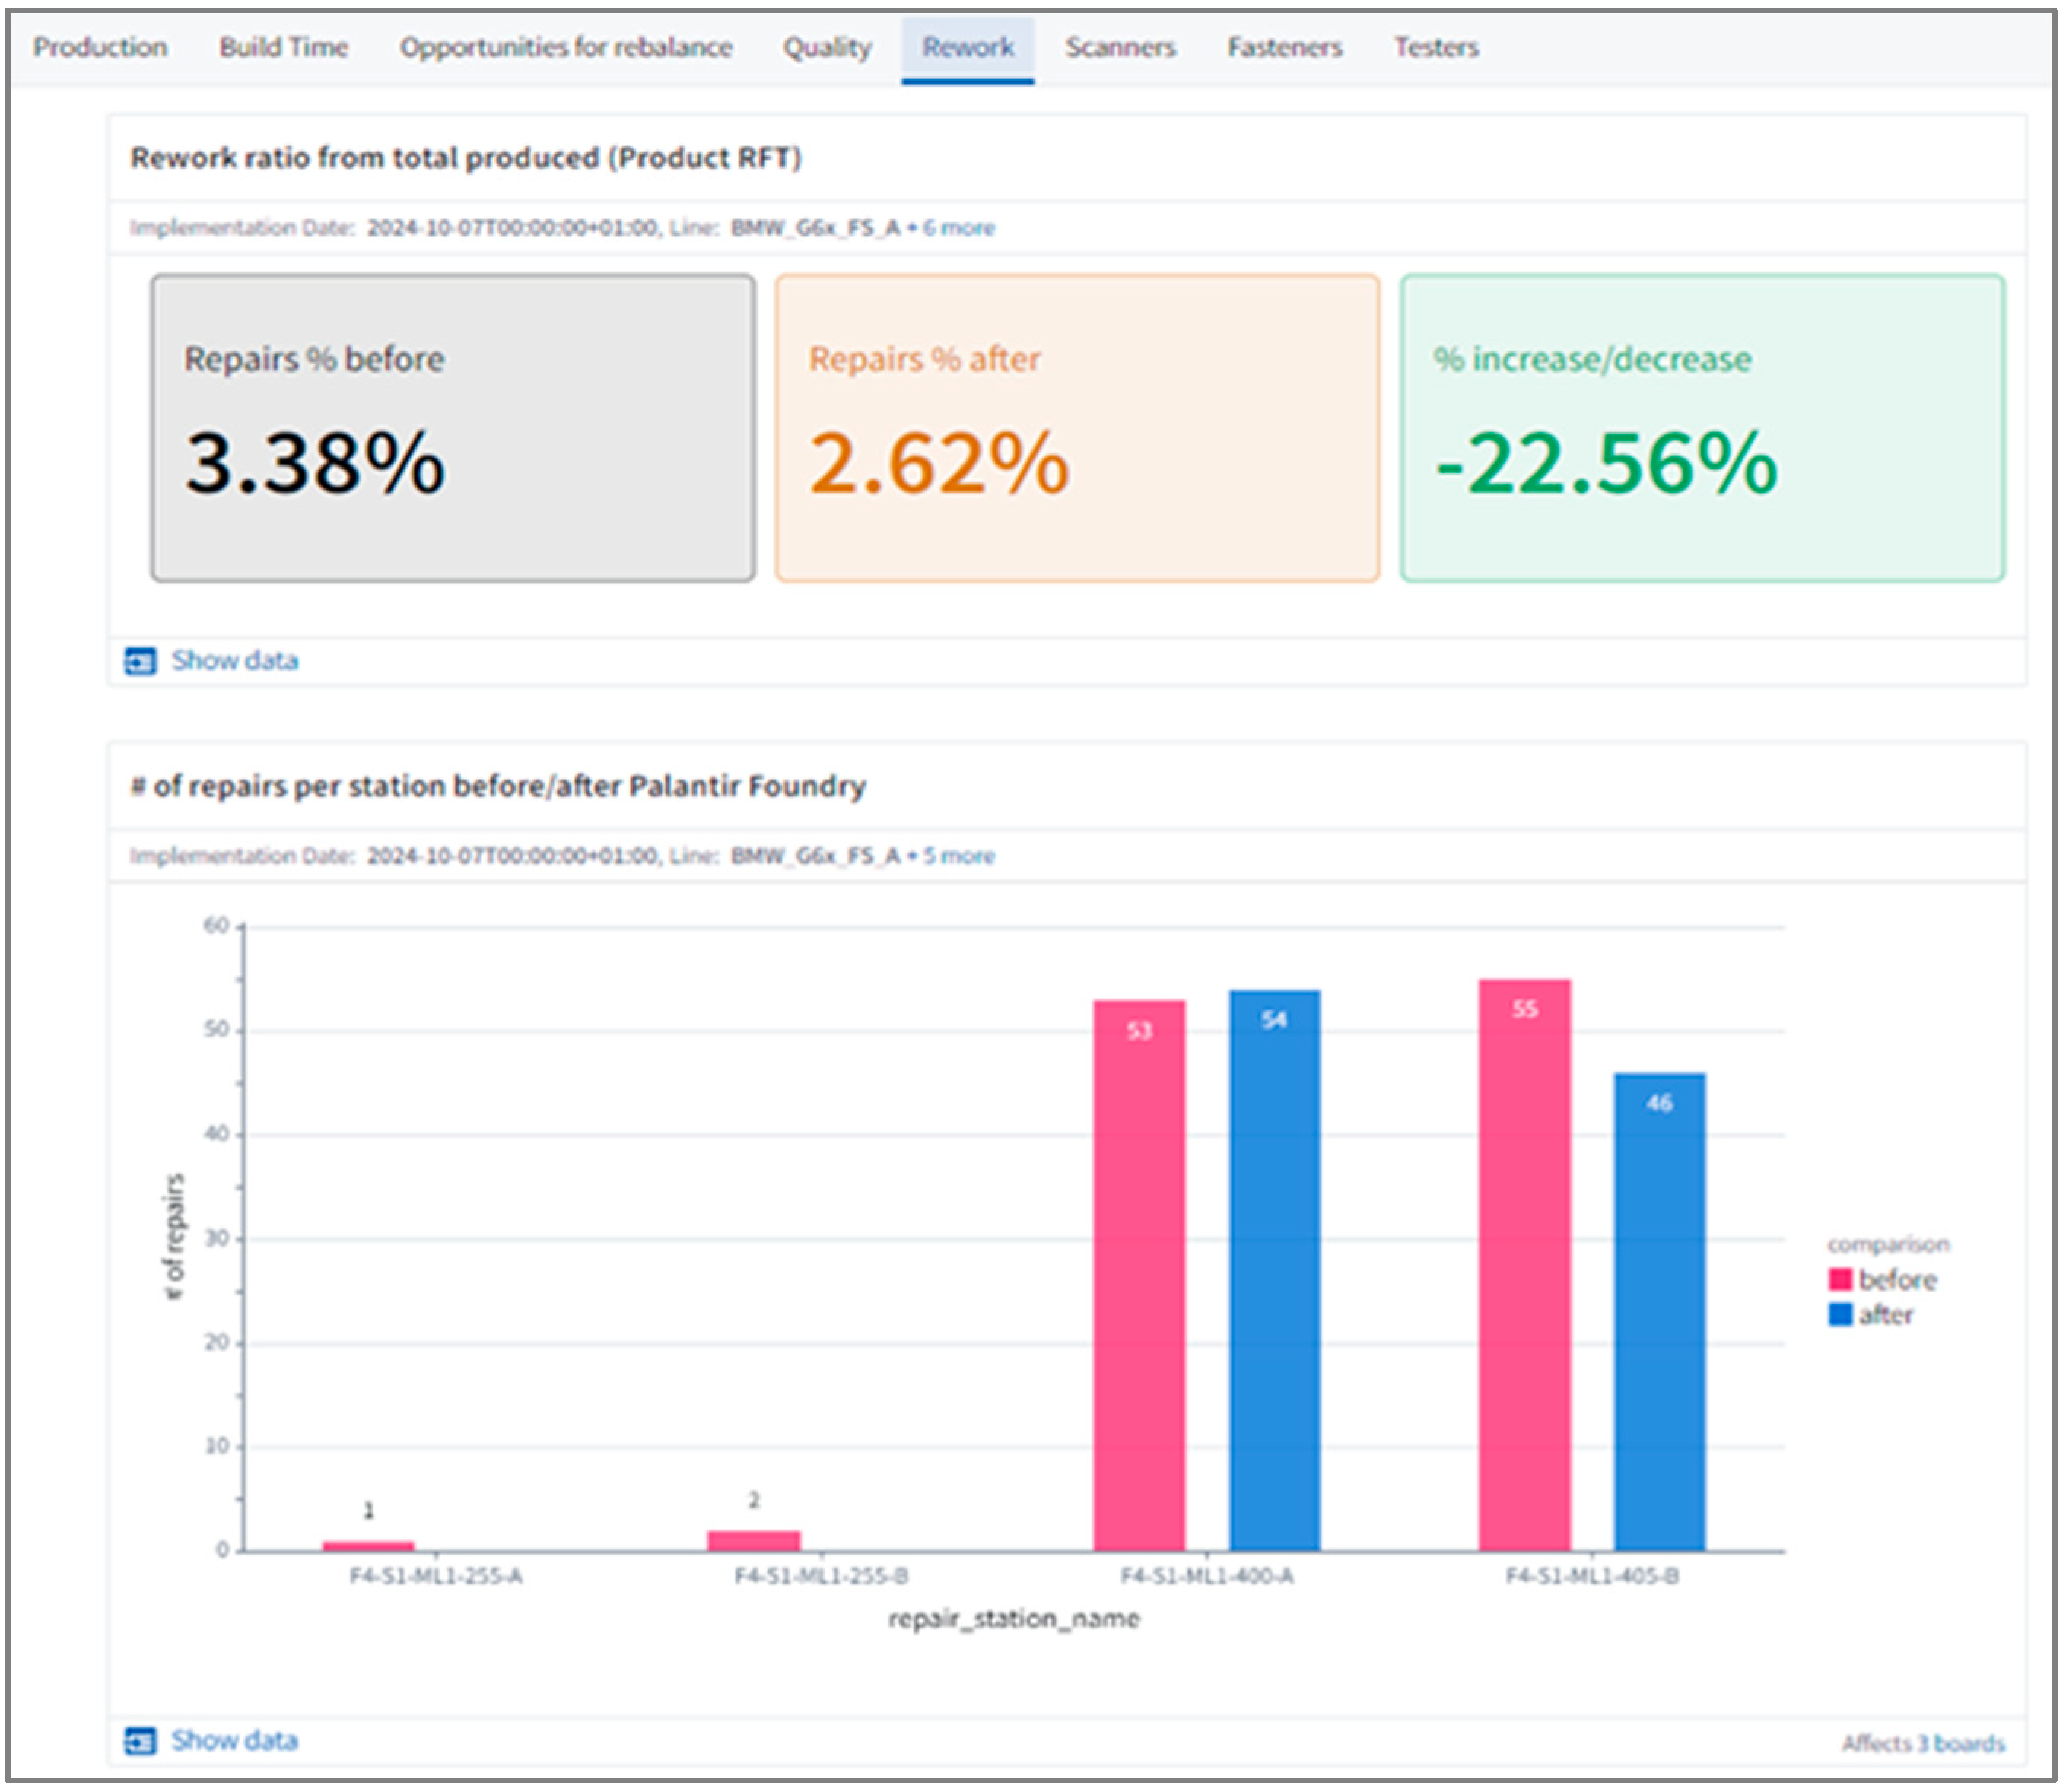Click the pink bar labeled 55
The width and height of the screenshot is (2066, 1792).
pos(1525,1265)
